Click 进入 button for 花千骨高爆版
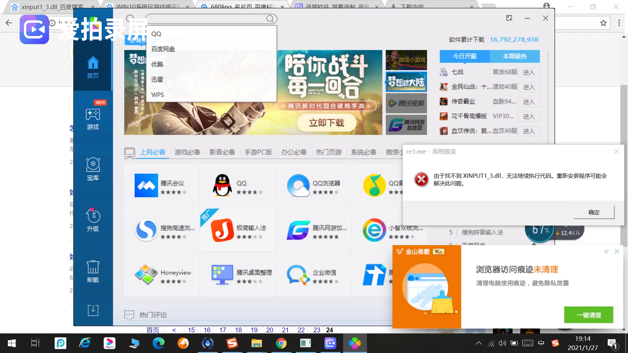Viewport: 628px width, 353px height. [x=529, y=116]
